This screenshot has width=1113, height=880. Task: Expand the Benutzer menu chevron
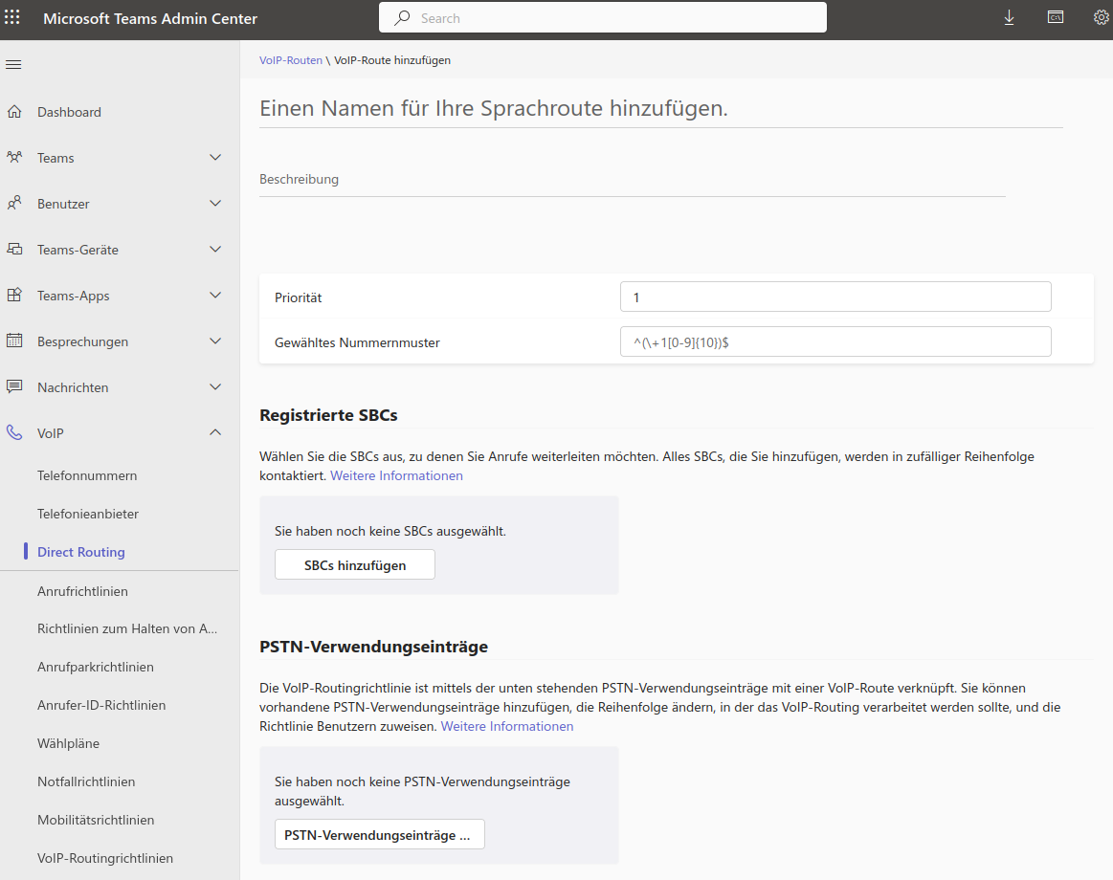point(215,204)
